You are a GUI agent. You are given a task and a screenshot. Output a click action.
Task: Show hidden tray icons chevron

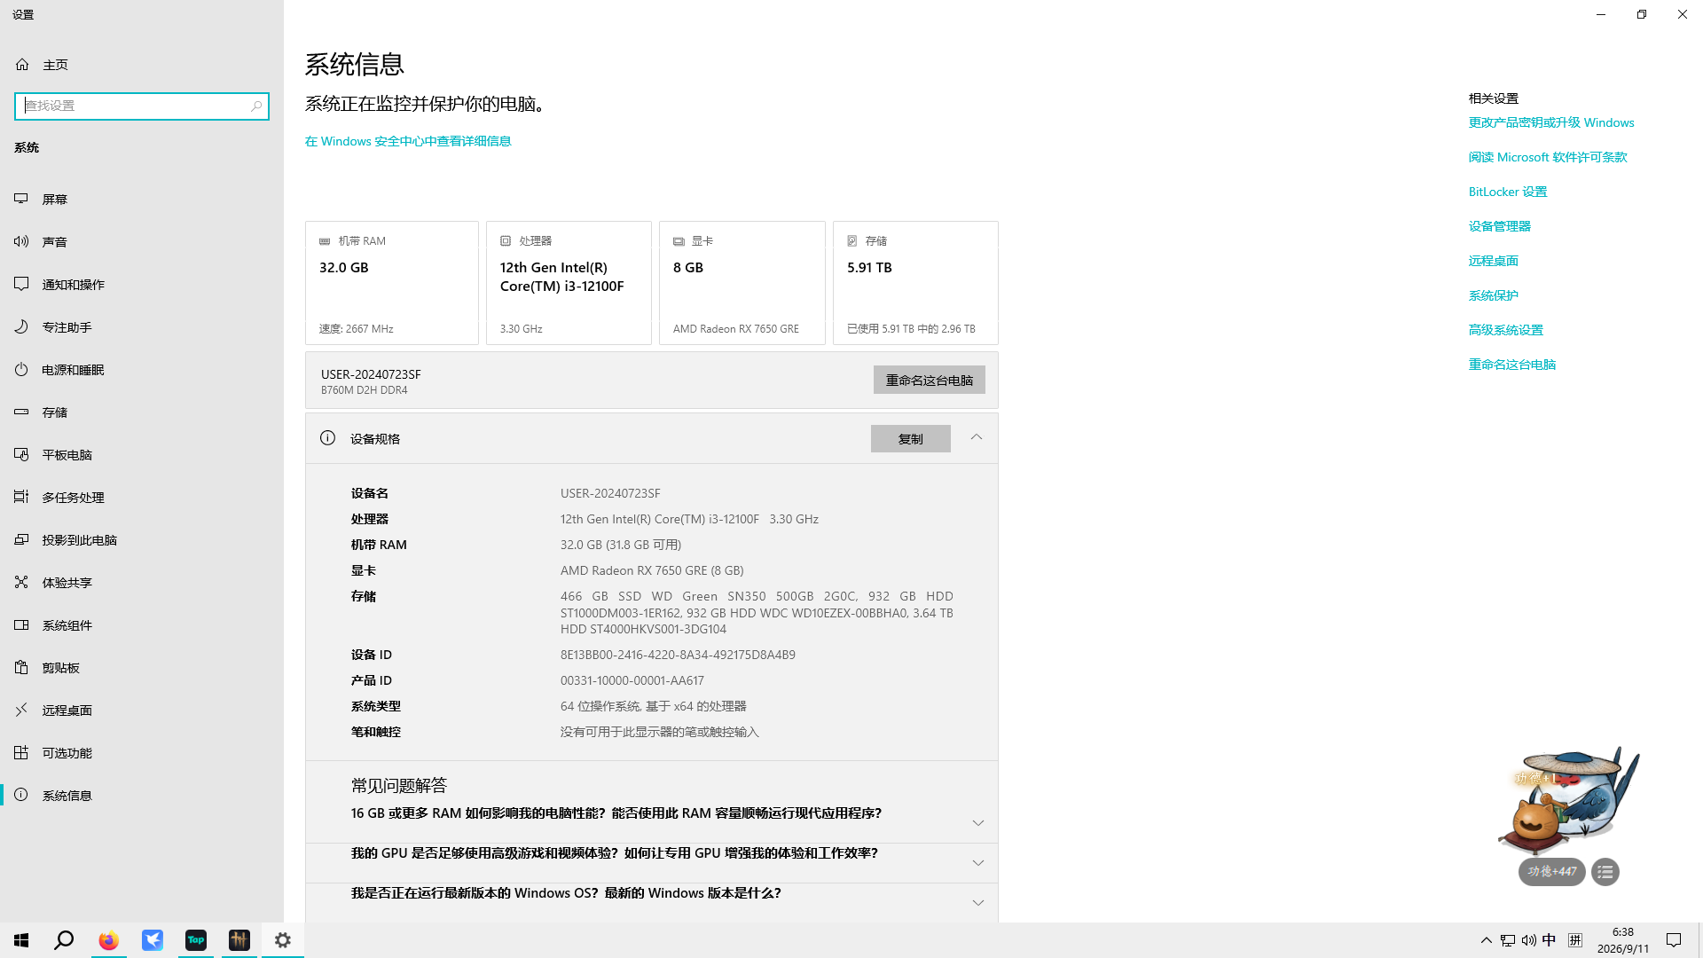(1487, 940)
